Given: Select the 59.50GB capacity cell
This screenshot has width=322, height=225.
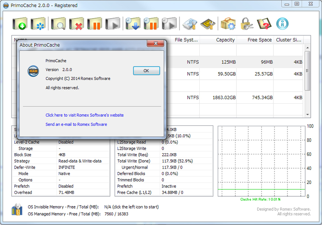Looking at the screenshot, I should click(x=218, y=74).
